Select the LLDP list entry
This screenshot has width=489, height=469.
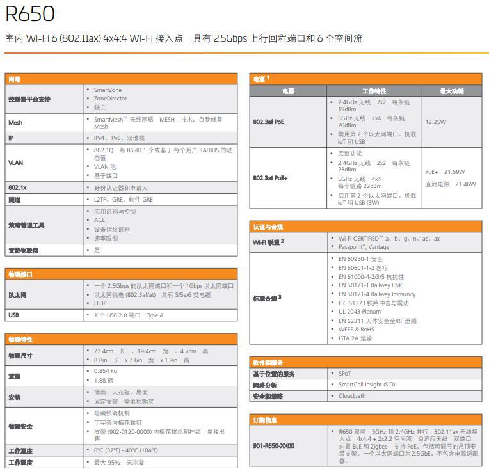coord(100,303)
